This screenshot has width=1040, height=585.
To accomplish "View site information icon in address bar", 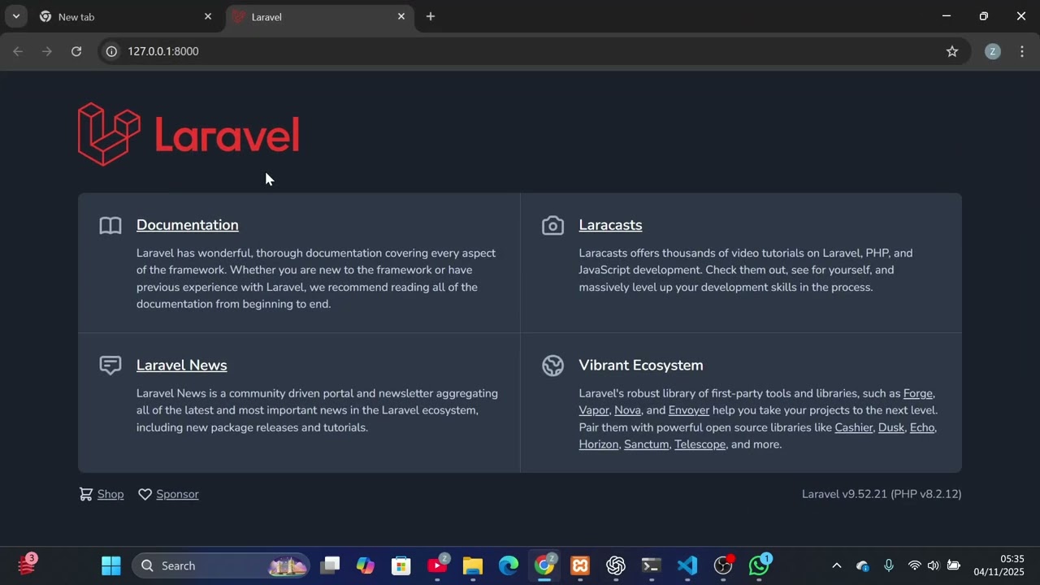I will 111,51.
